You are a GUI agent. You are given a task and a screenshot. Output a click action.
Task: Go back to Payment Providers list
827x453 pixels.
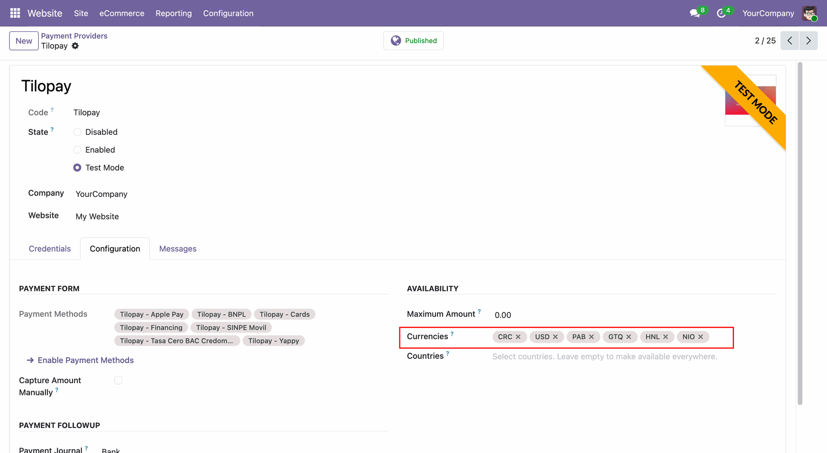(74, 36)
